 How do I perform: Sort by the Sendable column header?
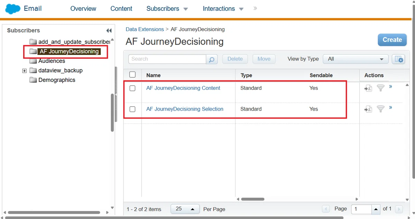click(321, 75)
